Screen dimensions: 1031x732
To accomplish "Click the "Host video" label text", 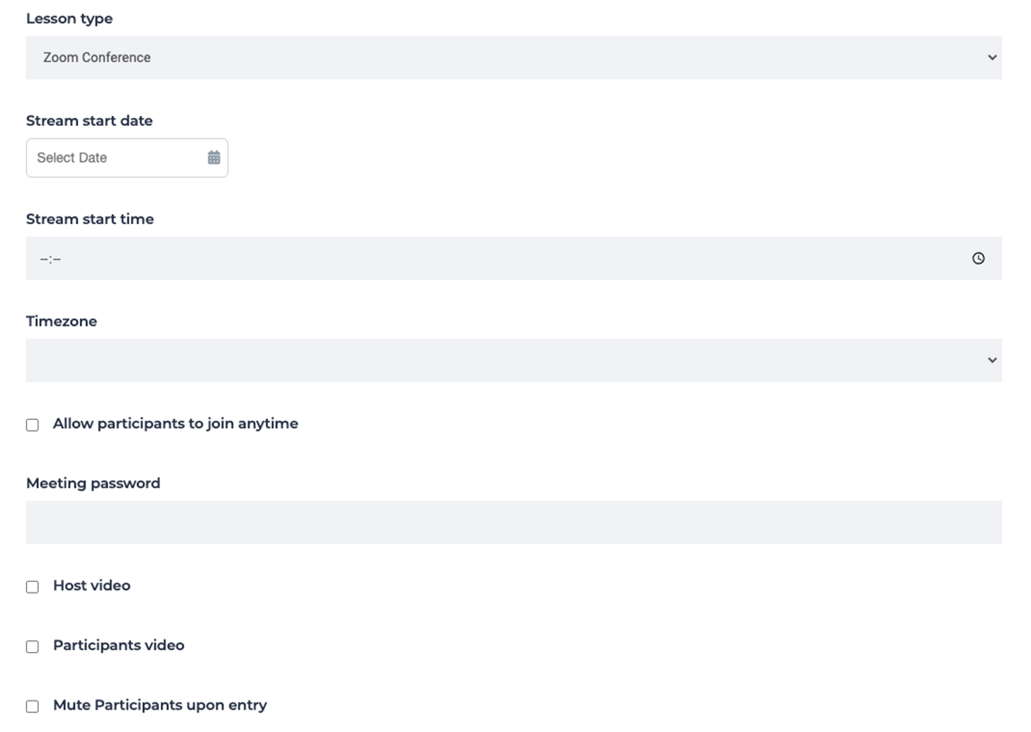I will [x=92, y=585].
